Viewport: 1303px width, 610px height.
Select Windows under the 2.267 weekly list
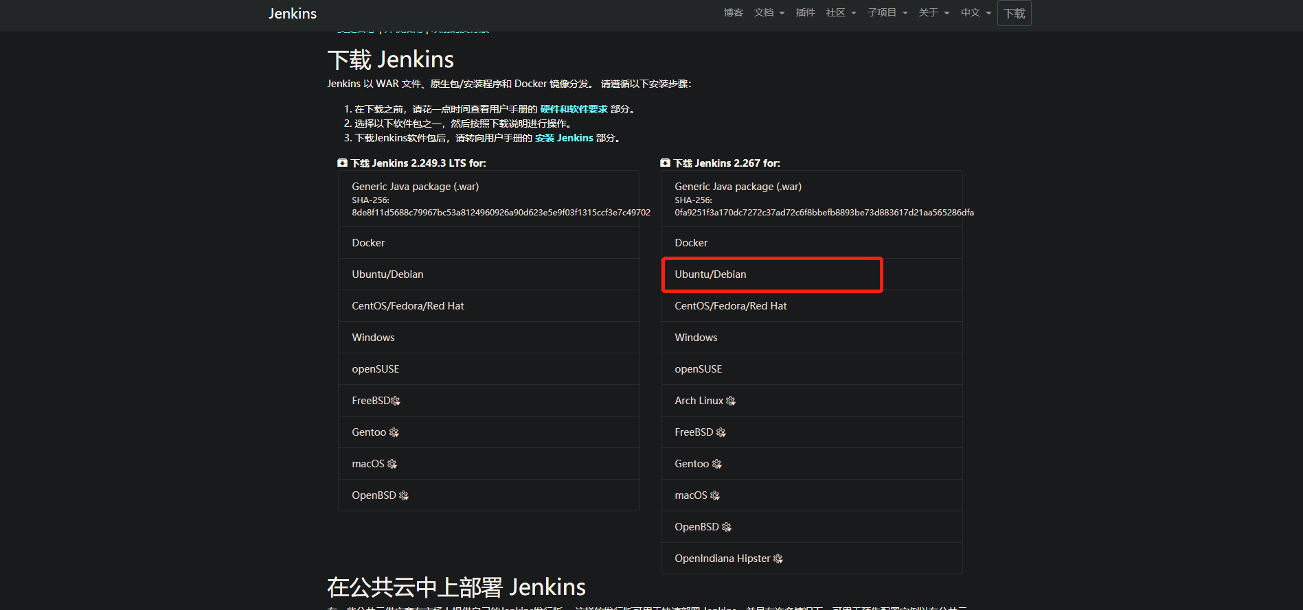pyautogui.click(x=811, y=338)
